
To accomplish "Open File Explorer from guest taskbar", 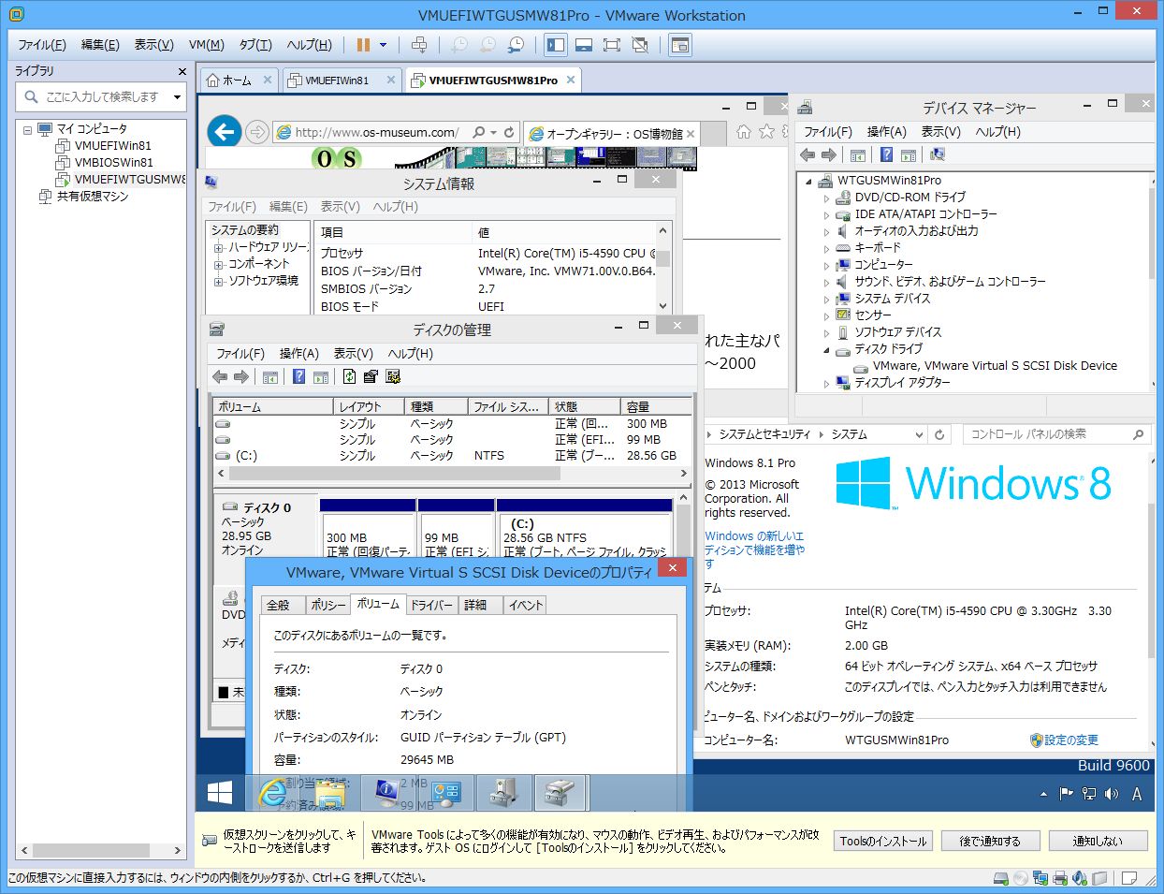I will coord(331,794).
